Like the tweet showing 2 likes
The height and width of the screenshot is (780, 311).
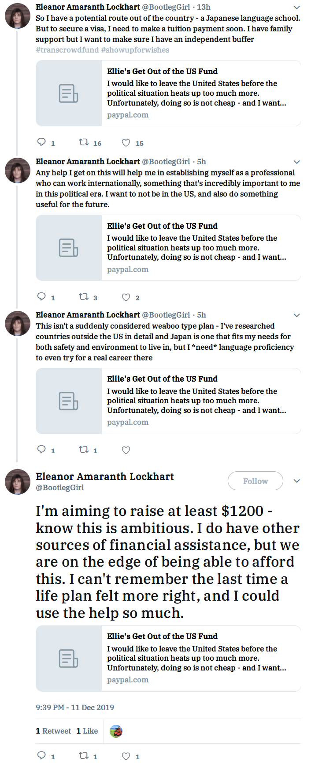click(126, 297)
